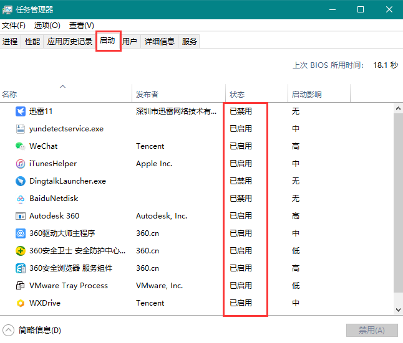Click the 简略信息(D) link
This screenshot has height=343, width=403.
[39, 330]
